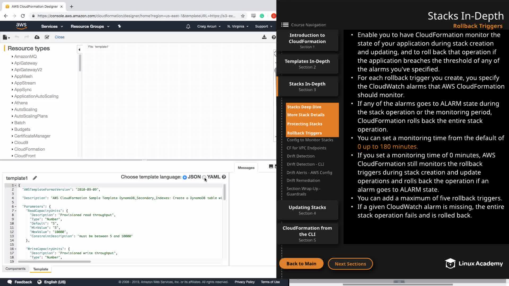This screenshot has height=286, width=509.
Task: Open the N. Virginia region dropdown
Action: point(238,26)
